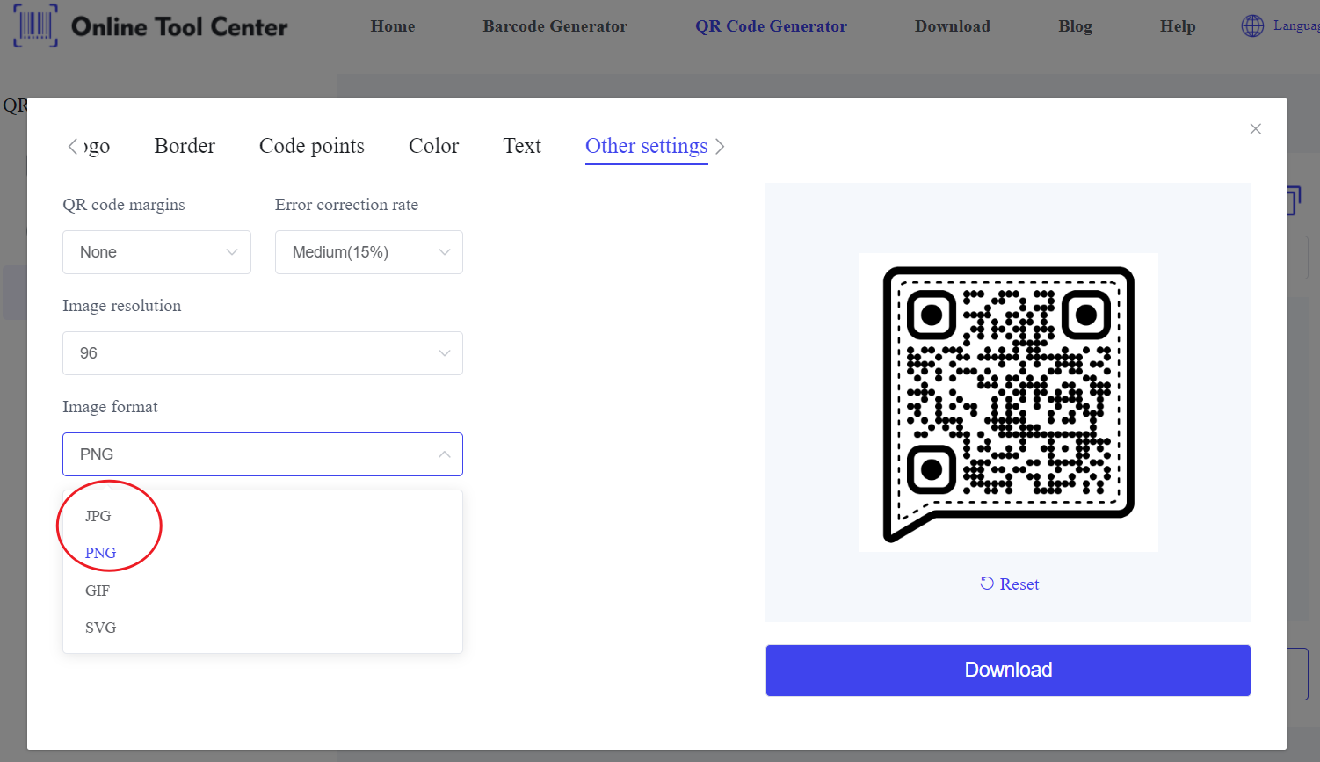Screen dimensions: 1320x762
Task: Switch to the Color tab
Action: tap(434, 146)
